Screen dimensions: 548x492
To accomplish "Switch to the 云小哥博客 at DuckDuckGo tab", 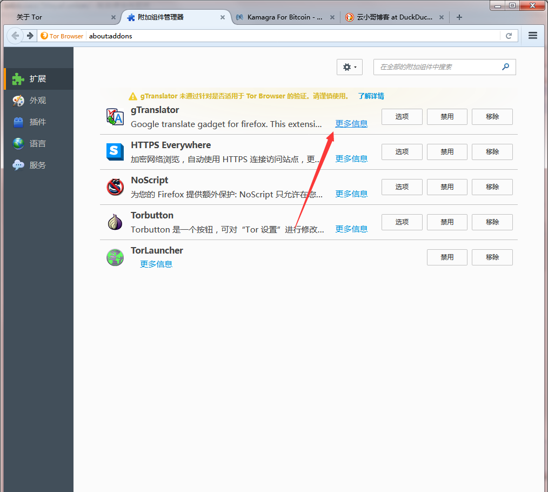I will [x=394, y=17].
